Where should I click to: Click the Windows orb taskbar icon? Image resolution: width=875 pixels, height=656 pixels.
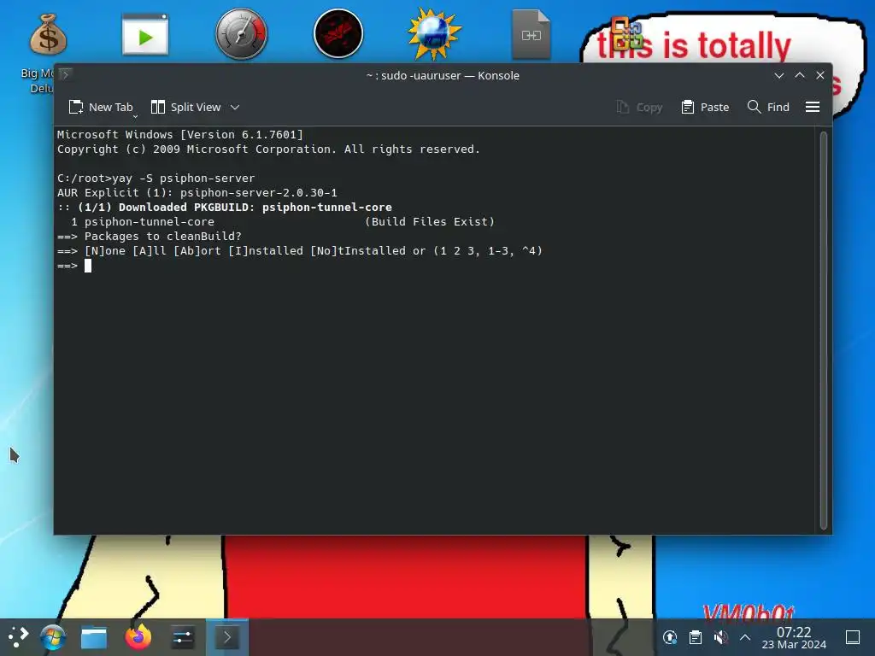[53, 637]
